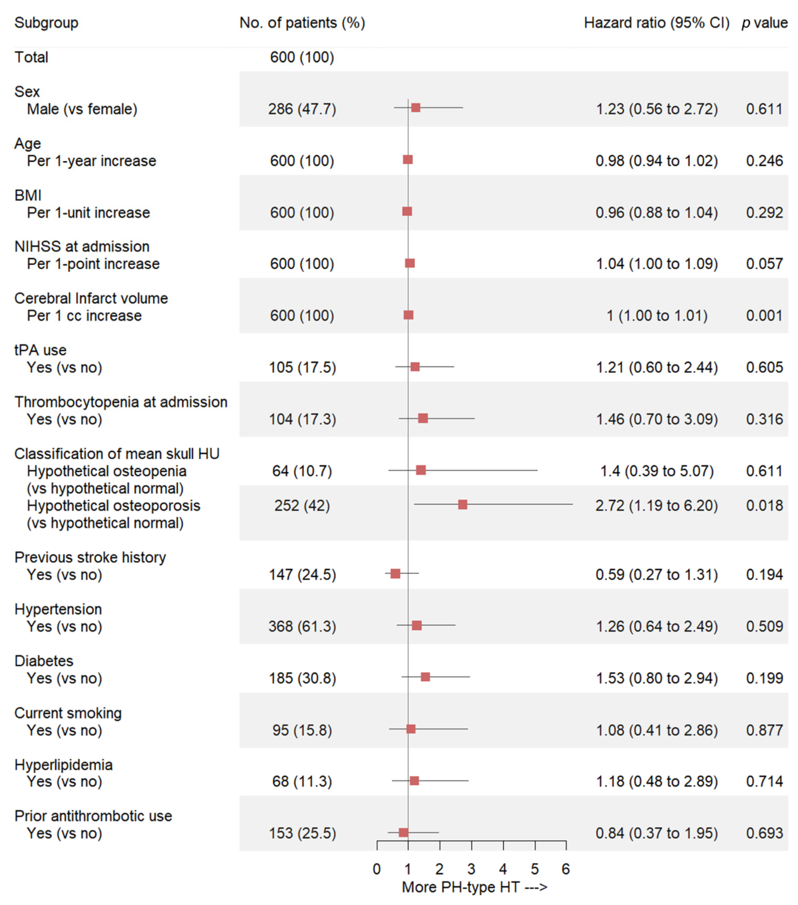Click the 'p value' column header
798x905 pixels.
[x=764, y=23]
